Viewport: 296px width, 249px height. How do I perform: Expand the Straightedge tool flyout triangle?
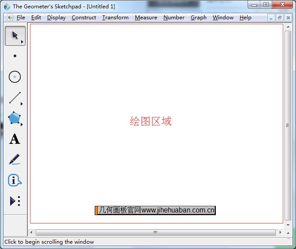coord(22,104)
